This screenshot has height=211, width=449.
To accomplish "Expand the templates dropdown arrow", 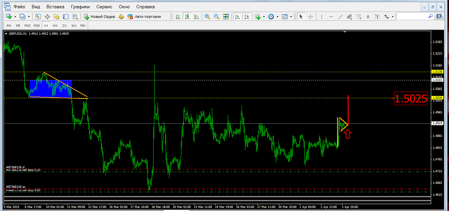I will 291,17.
